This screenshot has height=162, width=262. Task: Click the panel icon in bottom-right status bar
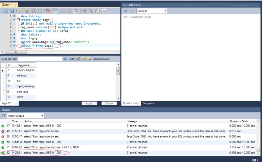point(254,160)
